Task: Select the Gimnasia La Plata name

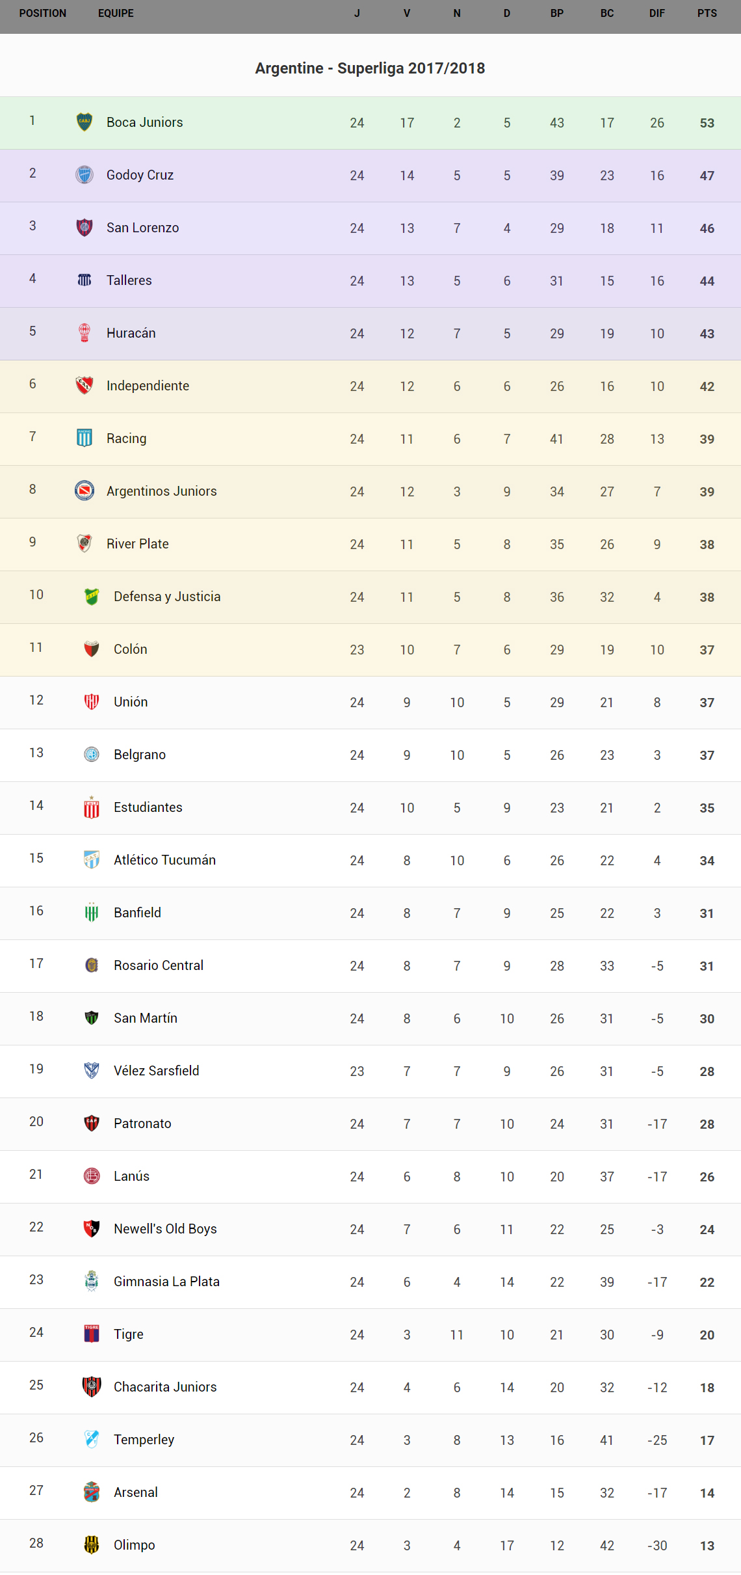Action: tap(166, 1282)
